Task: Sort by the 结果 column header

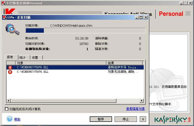Action: click(124, 63)
